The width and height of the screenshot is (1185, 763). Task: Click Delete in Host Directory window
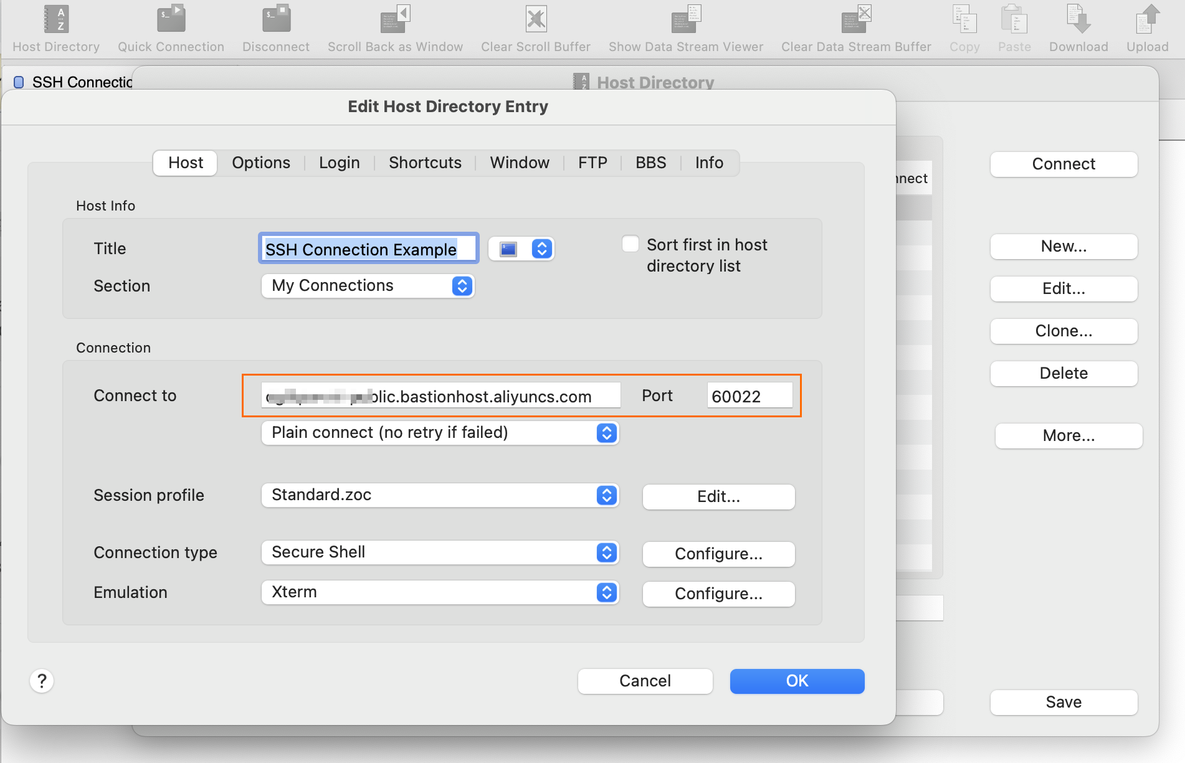1064,374
